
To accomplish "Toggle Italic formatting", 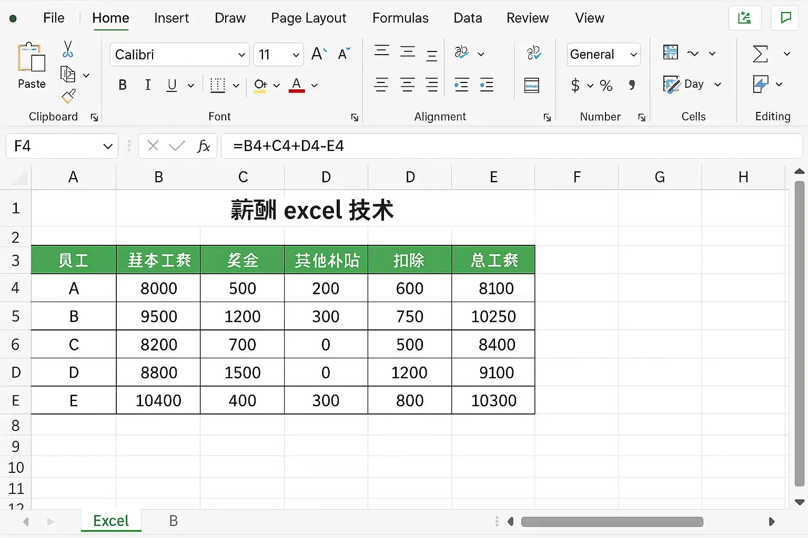I will [x=148, y=85].
